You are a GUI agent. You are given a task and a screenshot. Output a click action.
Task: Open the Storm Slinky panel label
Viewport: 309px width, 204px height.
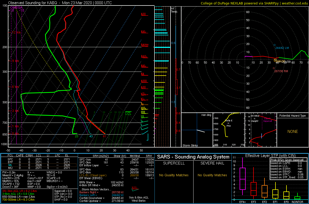pos(190,145)
